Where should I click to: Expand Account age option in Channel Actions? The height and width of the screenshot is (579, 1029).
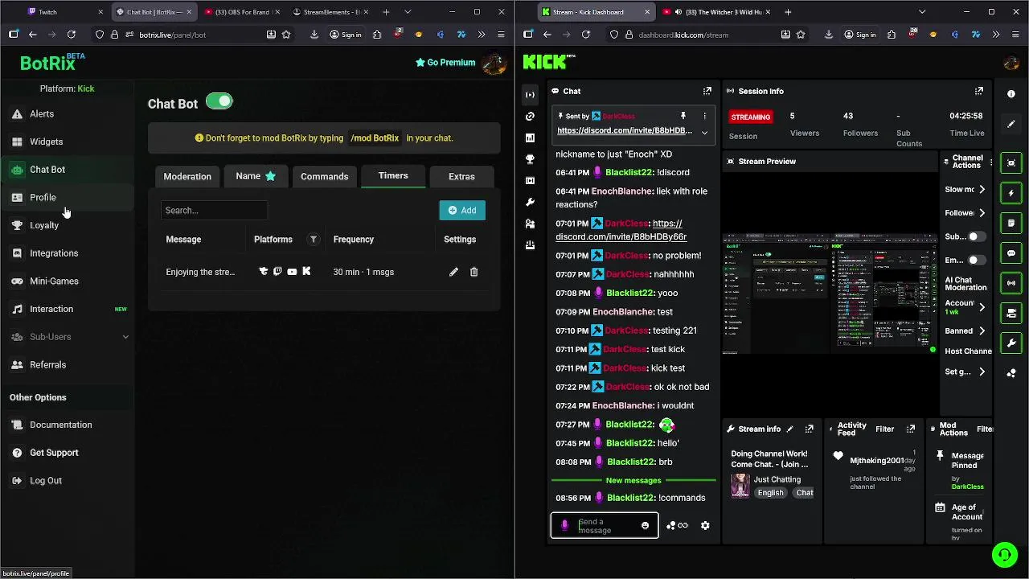982,307
